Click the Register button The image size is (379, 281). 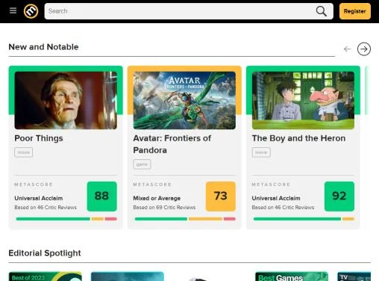pyautogui.click(x=355, y=11)
